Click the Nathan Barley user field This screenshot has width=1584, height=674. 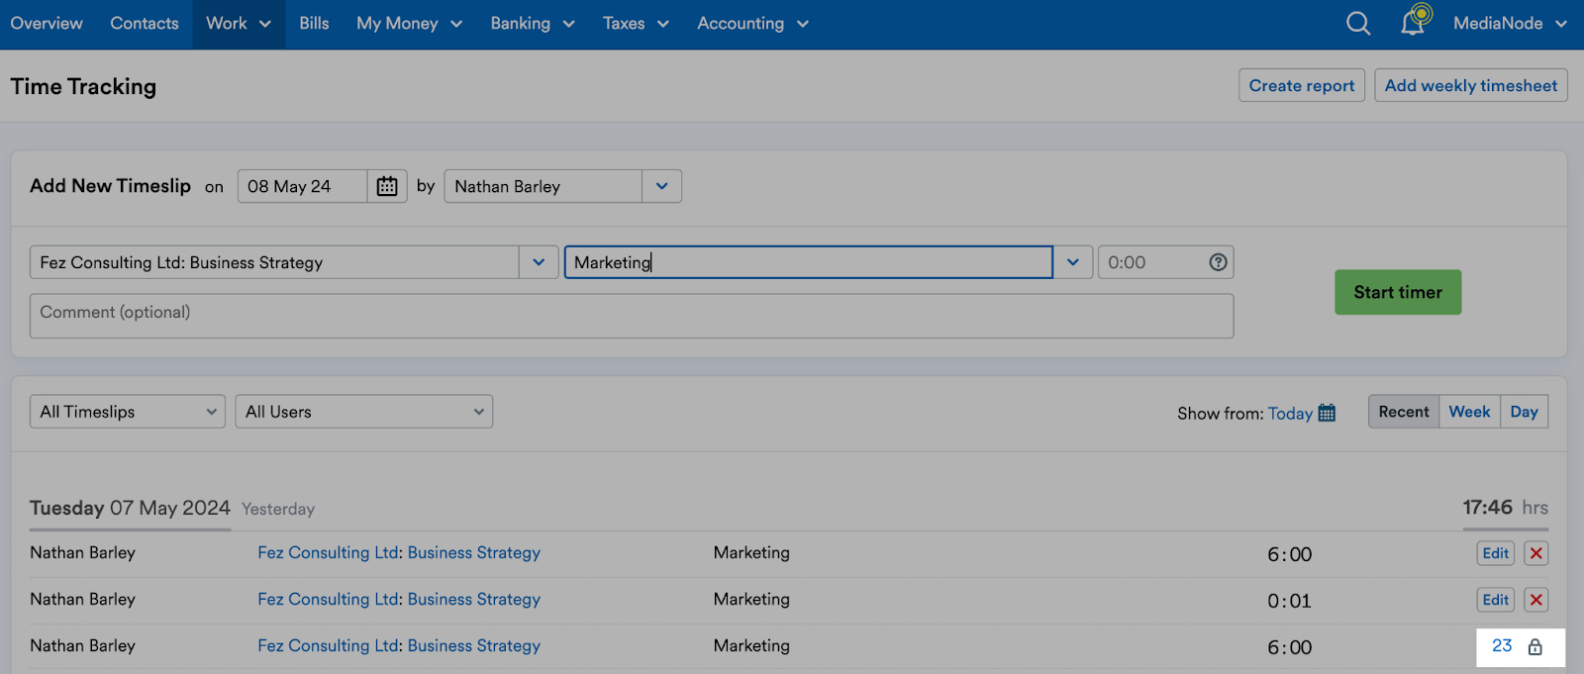click(x=543, y=186)
